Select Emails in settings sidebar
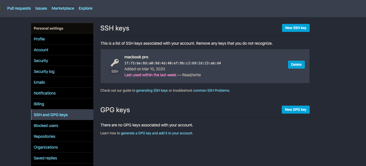Screen dimensions: 366x166 pos(39,82)
